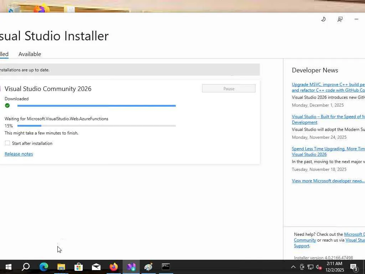Image resolution: width=365 pixels, height=274 pixels.
Task: Open the Paint palette taskbar icon
Action: click(149, 267)
